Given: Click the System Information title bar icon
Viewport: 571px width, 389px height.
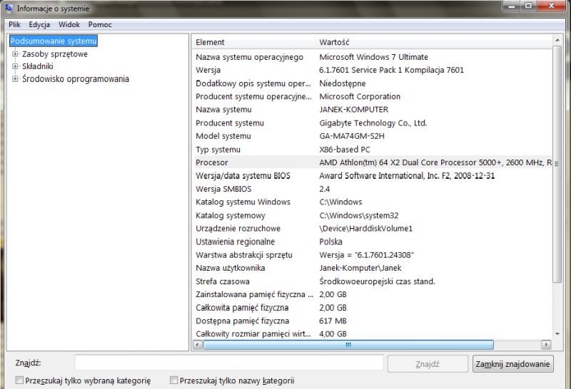Looking at the screenshot, I should point(9,8).
